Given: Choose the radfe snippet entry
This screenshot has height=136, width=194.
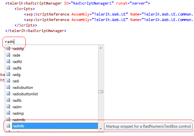Looking at the screenshot, I should pos(17,68).
